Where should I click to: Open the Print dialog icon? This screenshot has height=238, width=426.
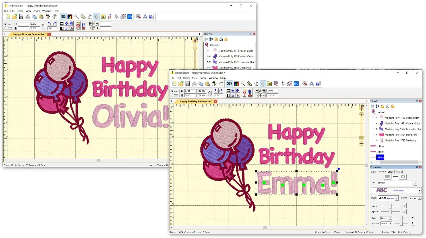tap(194, 83)
